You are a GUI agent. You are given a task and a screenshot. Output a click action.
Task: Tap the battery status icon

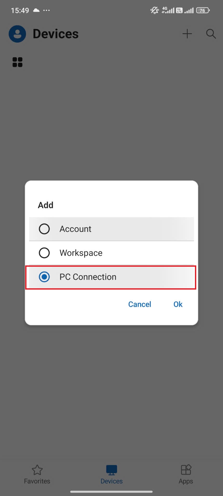(203, 10)
